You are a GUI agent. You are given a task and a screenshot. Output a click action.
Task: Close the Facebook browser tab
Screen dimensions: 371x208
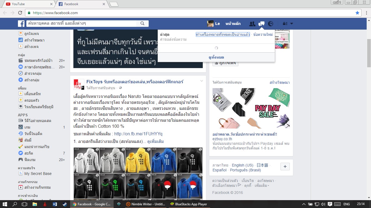tap(104, 4)
